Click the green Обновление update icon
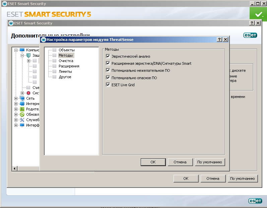This screenshot has width=267, height=208. point(22,114)
